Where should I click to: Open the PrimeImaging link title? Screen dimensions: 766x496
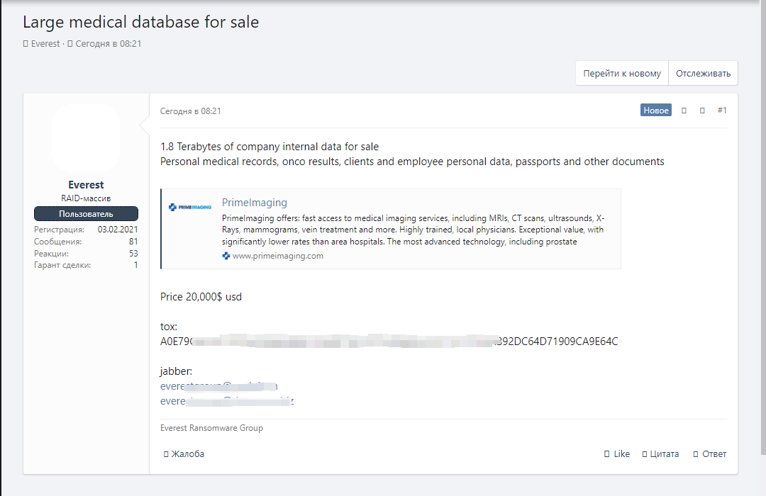255,203
